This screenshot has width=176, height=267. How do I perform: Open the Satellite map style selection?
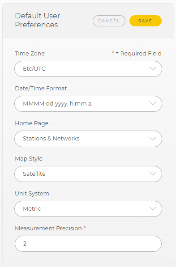(x=88, y=174)
